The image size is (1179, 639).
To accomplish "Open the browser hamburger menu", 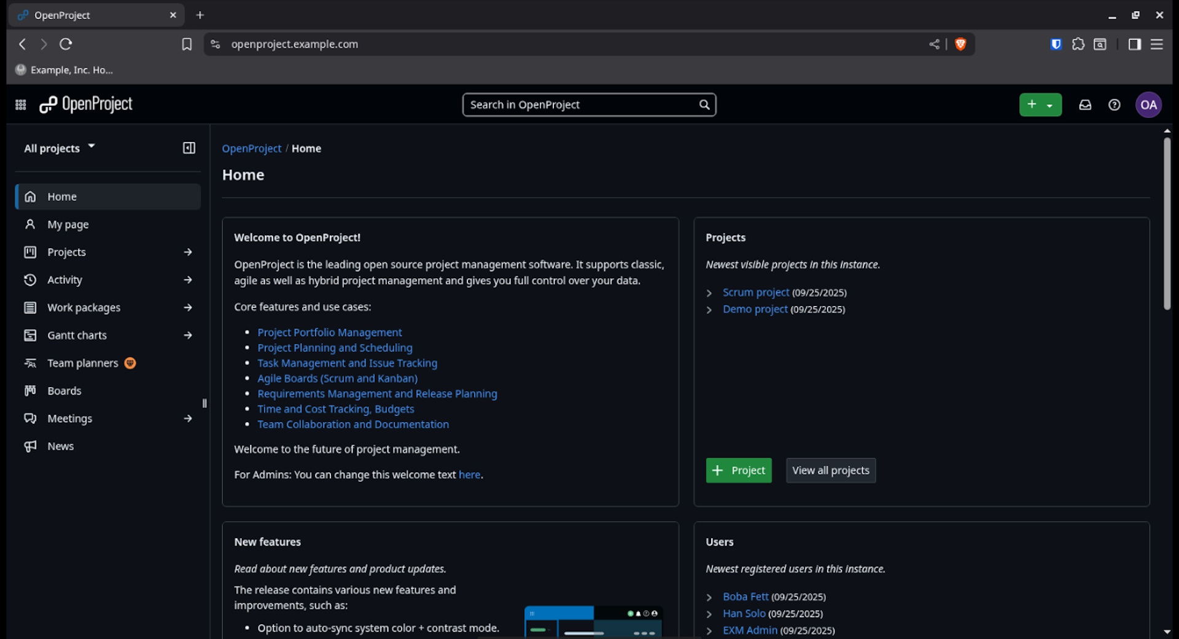I will click(1157, 44).
